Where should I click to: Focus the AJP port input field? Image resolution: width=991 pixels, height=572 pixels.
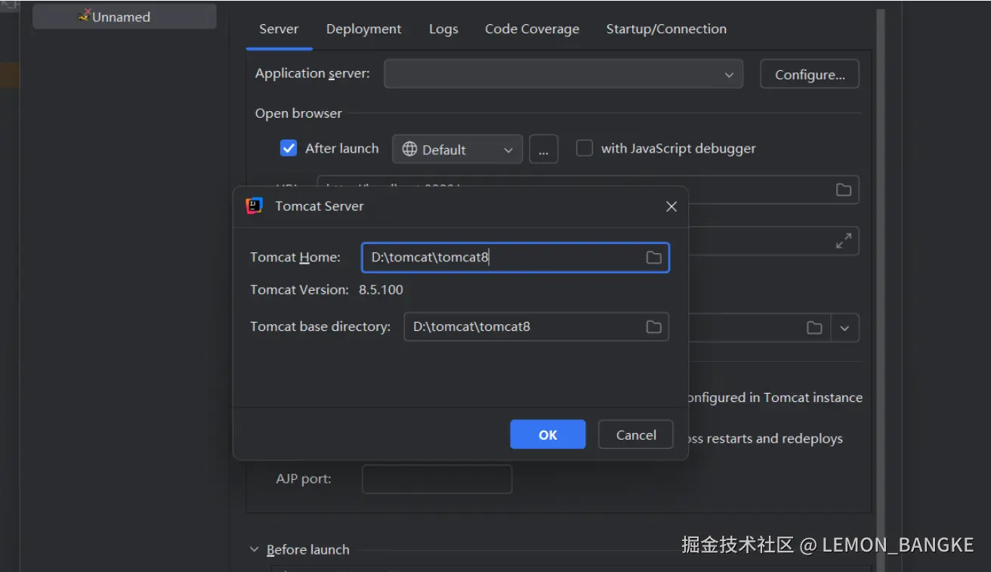coord(437,479)
